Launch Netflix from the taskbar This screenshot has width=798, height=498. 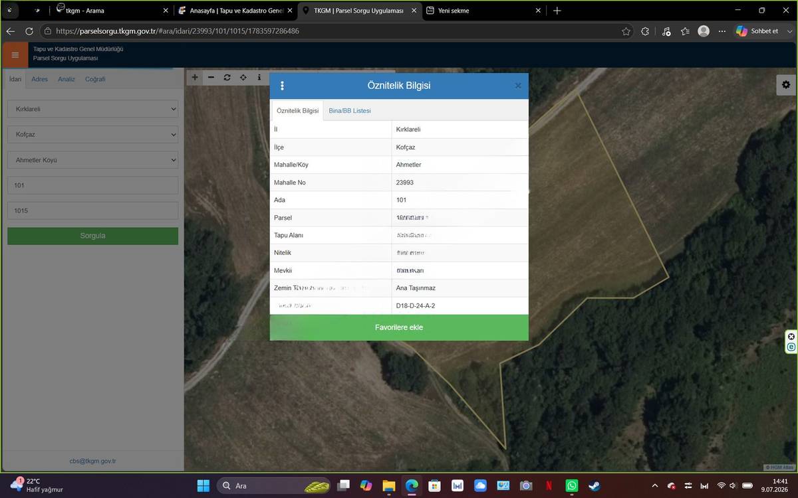pyautogui.click(x=549, y=486)
